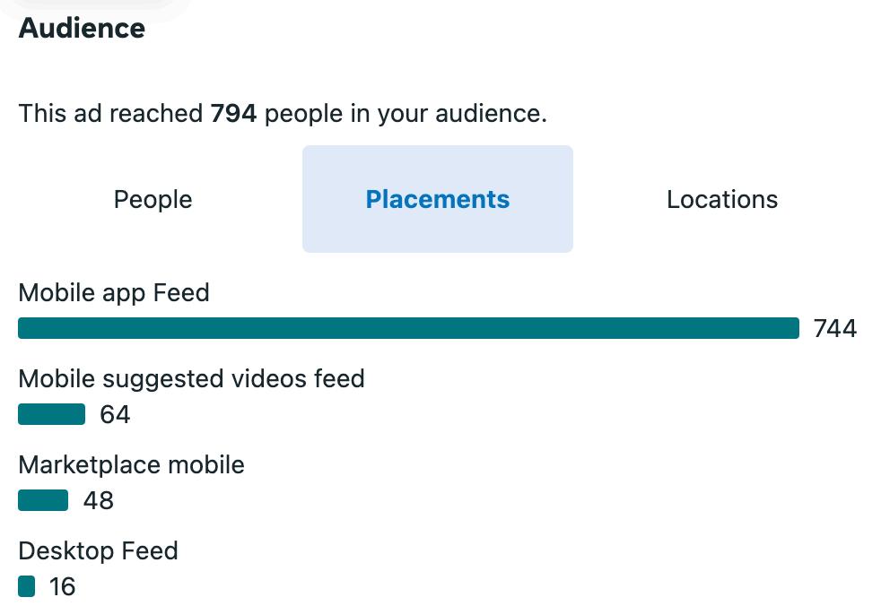Click the 'Marketplace mobile' label

coord(131,464)
